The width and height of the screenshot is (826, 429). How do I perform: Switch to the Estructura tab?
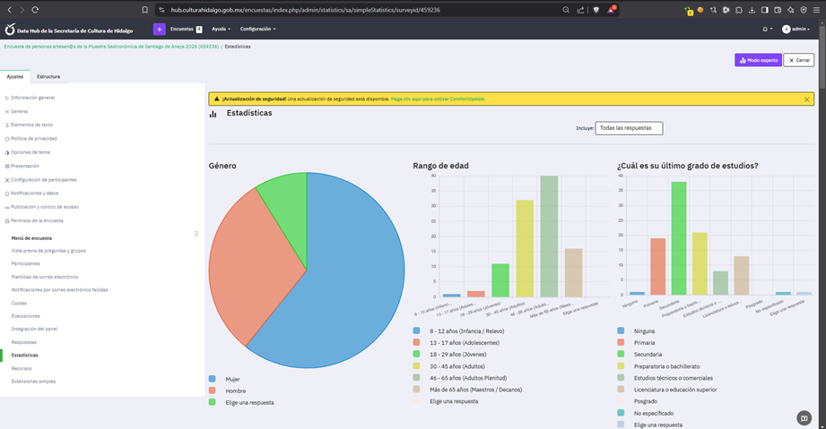48,77
